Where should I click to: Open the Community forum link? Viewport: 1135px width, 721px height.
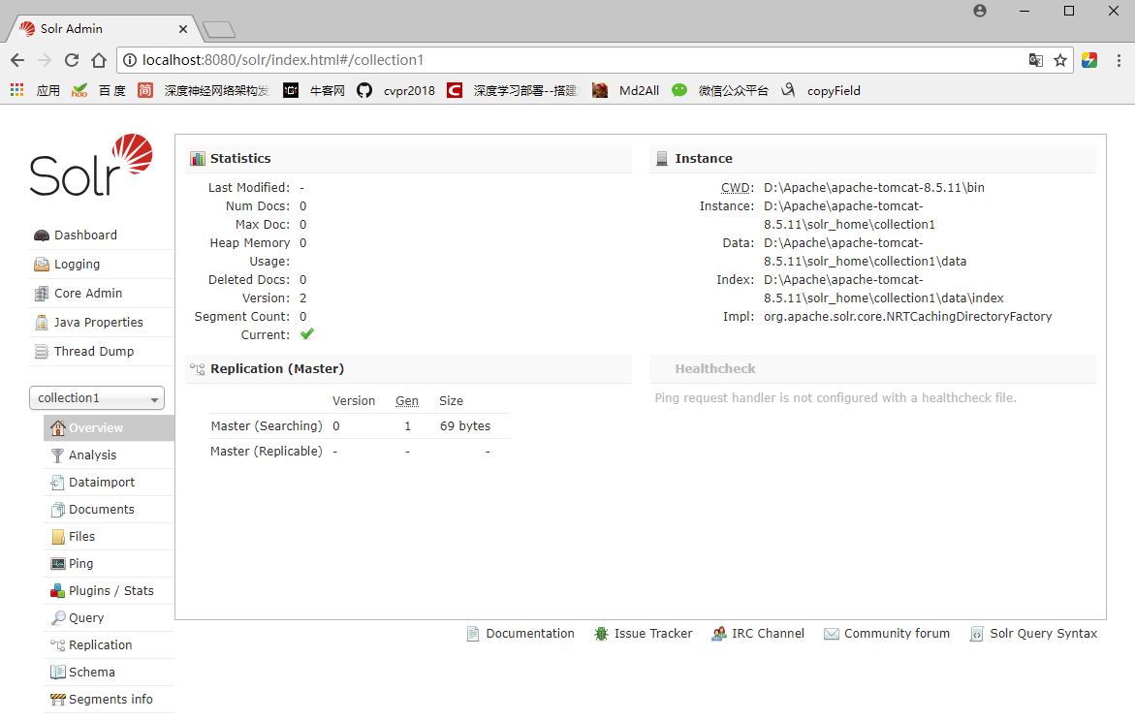pyautogui.click(x=897, y=634)
